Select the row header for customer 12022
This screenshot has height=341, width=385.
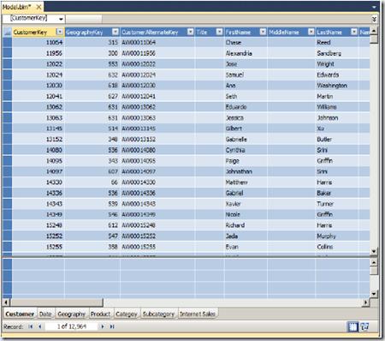(8, 64)
